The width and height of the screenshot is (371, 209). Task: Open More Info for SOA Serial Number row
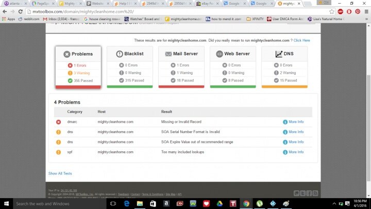pos(293,132)
